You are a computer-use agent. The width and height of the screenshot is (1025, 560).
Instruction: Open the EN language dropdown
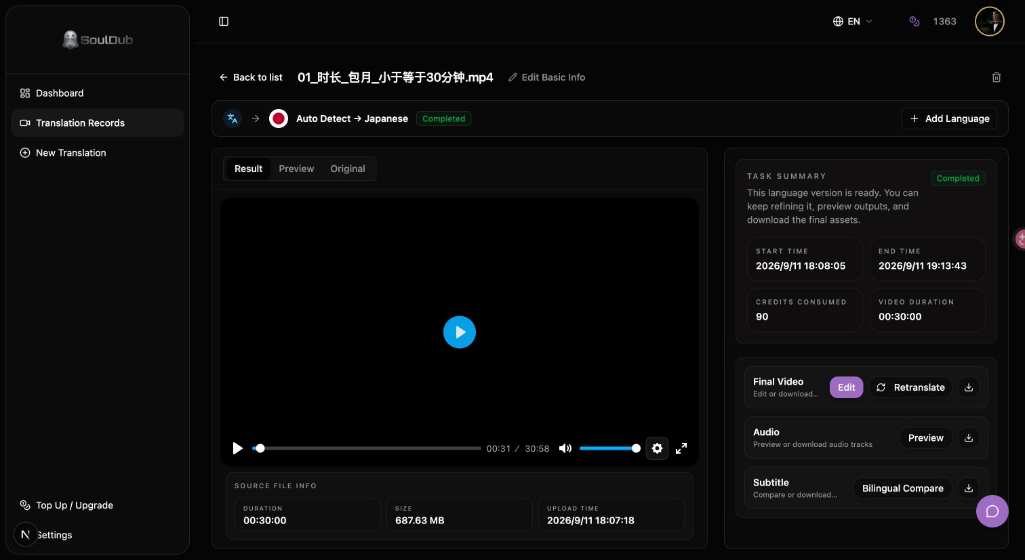853,22
